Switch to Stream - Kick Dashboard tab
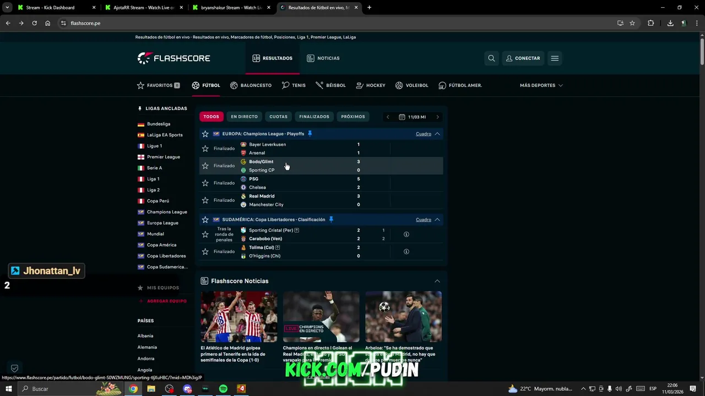This screenshot has width=705, height=396. (57, 8)
